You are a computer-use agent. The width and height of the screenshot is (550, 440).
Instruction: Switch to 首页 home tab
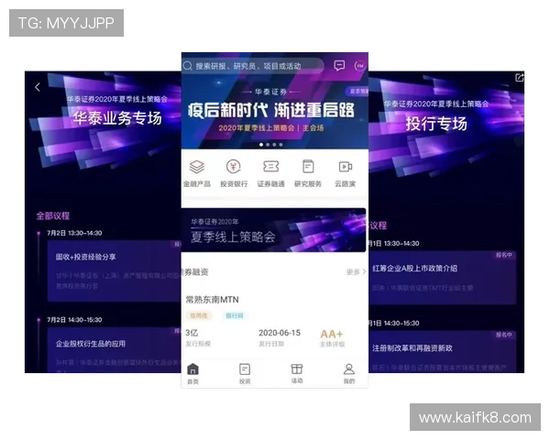(192, 374)
